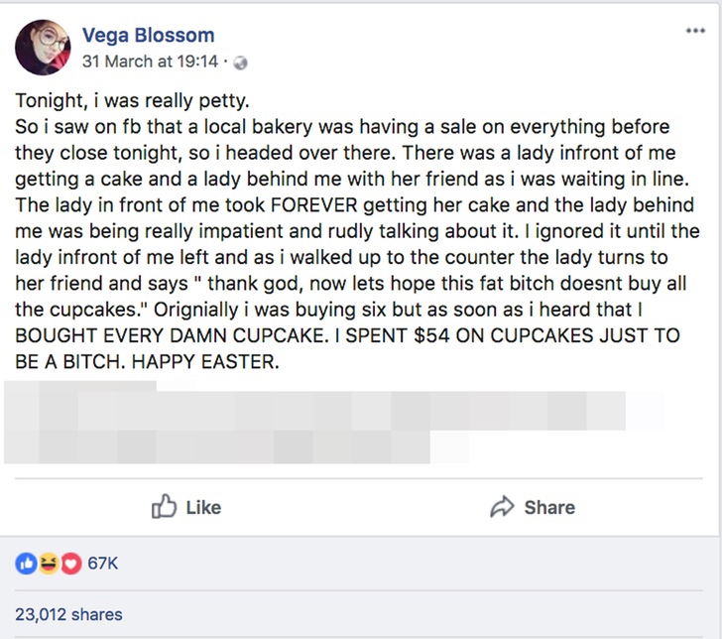Select the Share button label

pyautogui.click(x=549, y=508)
